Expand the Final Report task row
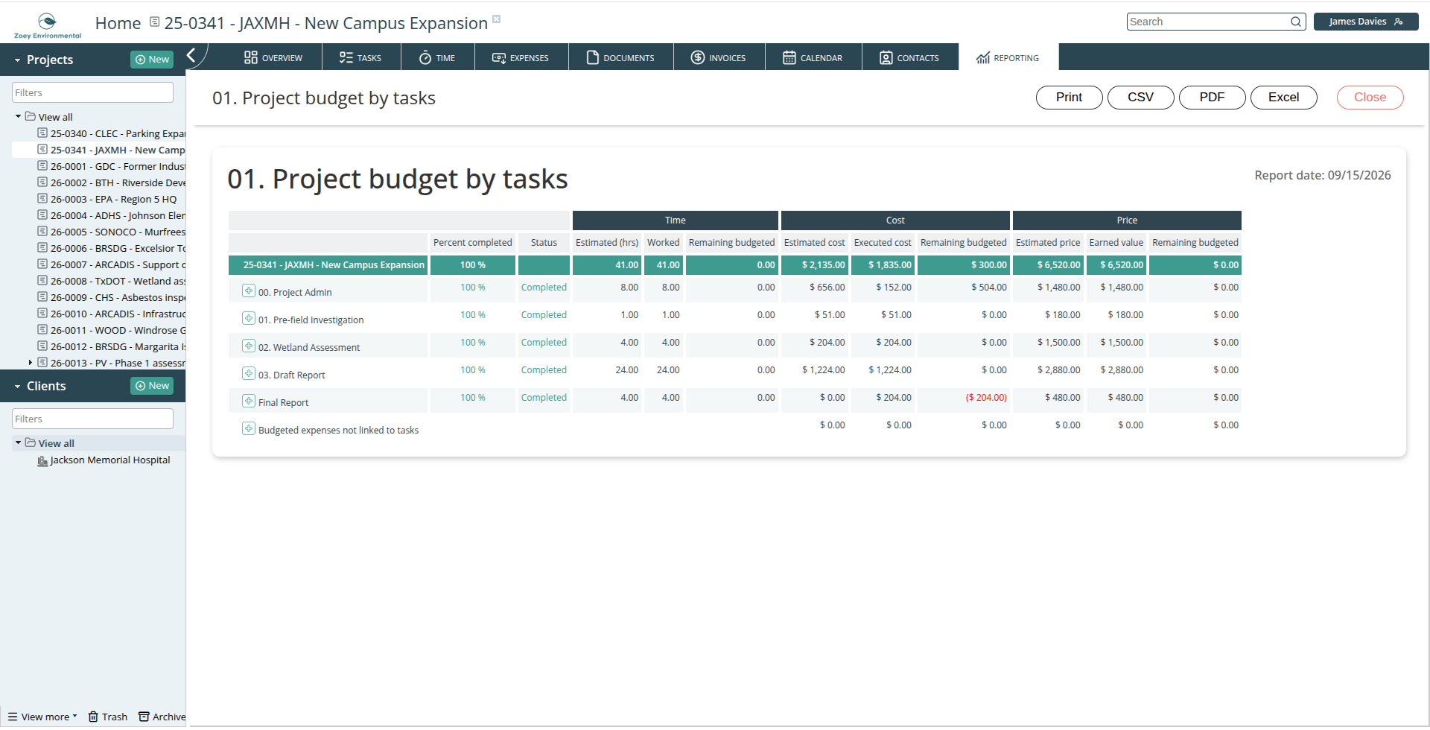1430x730 pixels. [249, 401]
